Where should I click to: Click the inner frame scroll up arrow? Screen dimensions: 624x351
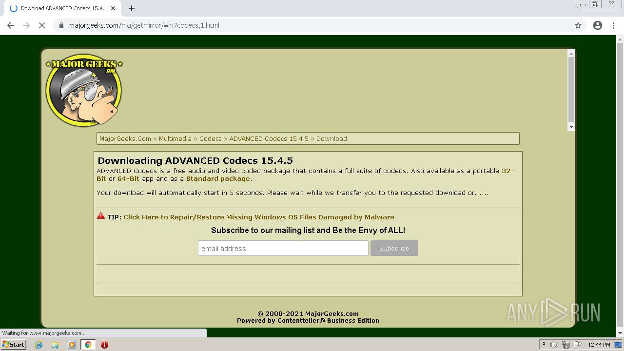pos(571,53)
